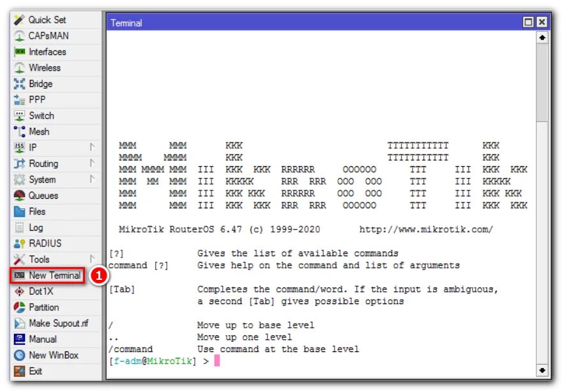Click the Queues red tree icon

19,195
